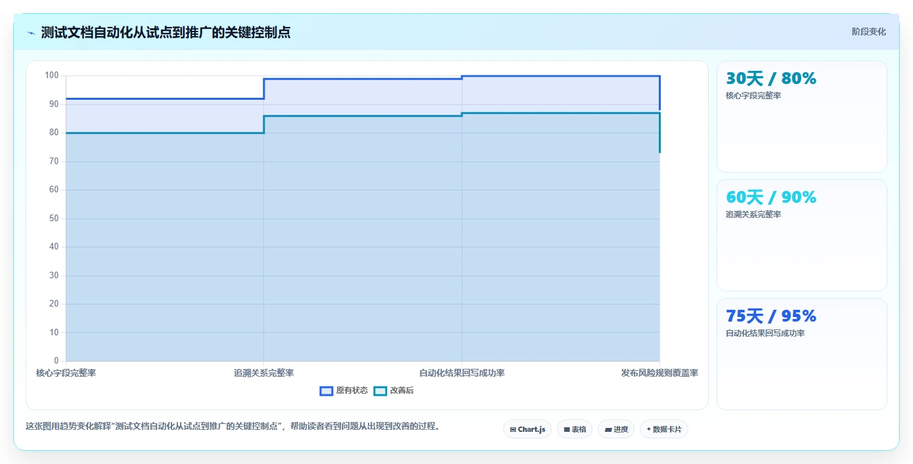Select the 30天 / 80% card
913x464 pixels.
click(x=802, y=116)
